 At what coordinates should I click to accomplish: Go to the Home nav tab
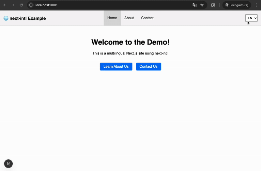(112, 18)
